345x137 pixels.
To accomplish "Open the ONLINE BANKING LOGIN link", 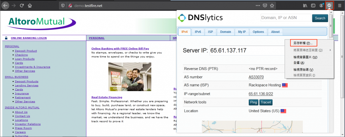I will (29, 38).
